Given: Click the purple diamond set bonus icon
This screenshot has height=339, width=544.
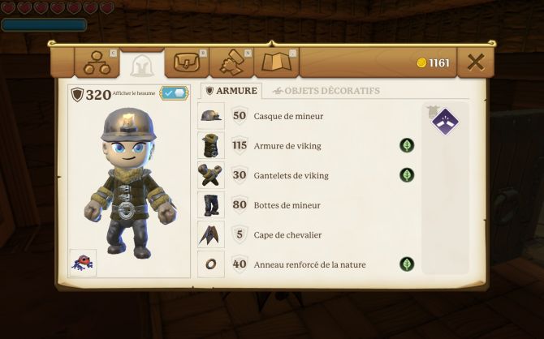Looking at the screenshot, I should tap(446, 122).
